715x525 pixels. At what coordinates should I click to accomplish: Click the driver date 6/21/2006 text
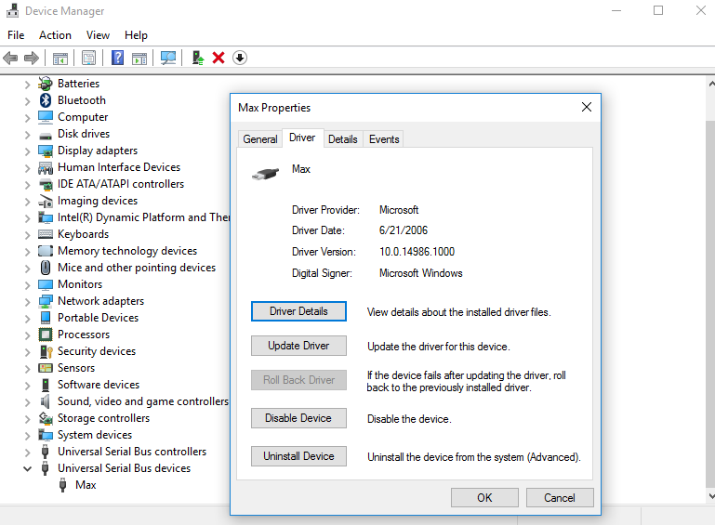(x=404, y=230)
